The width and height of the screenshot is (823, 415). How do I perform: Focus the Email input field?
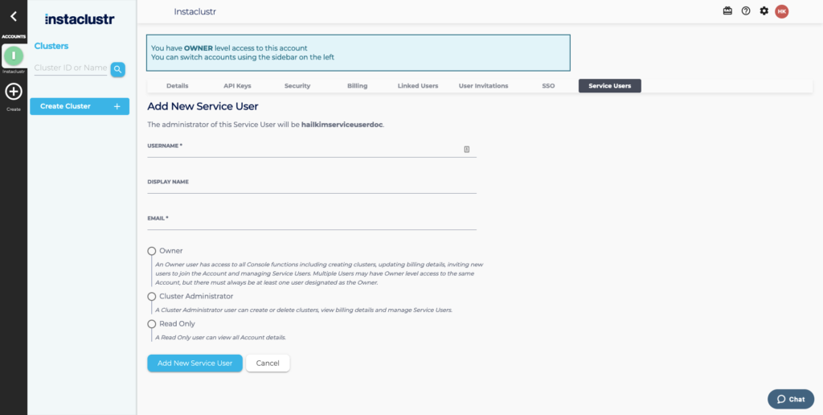(x=312, y=224)
